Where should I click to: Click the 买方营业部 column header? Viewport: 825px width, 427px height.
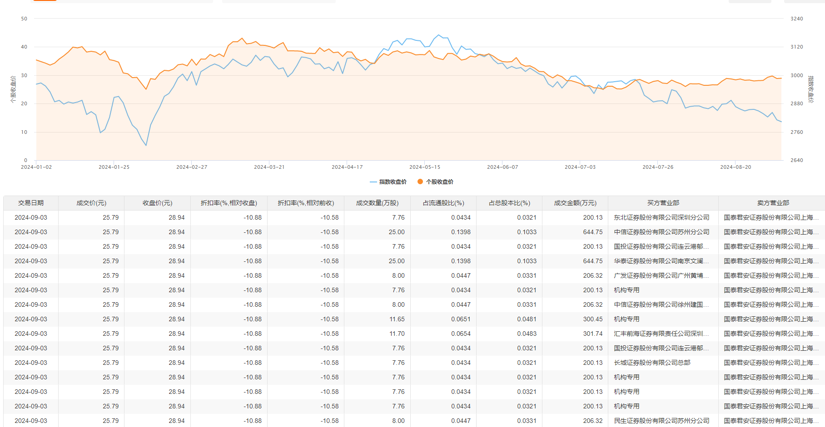tap(663, 203)
